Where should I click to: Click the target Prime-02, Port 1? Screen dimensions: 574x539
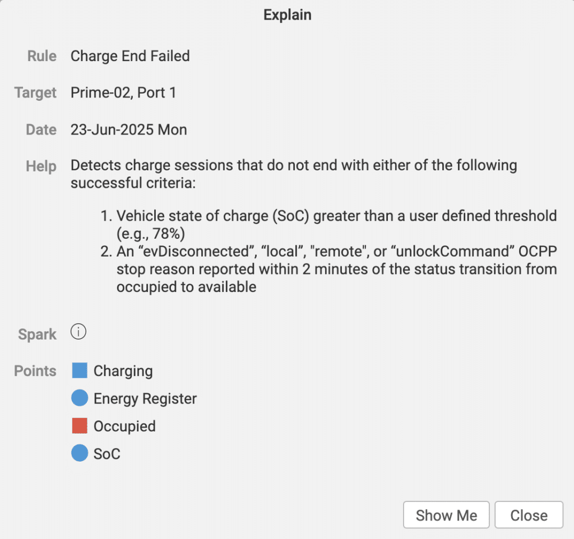123,92
